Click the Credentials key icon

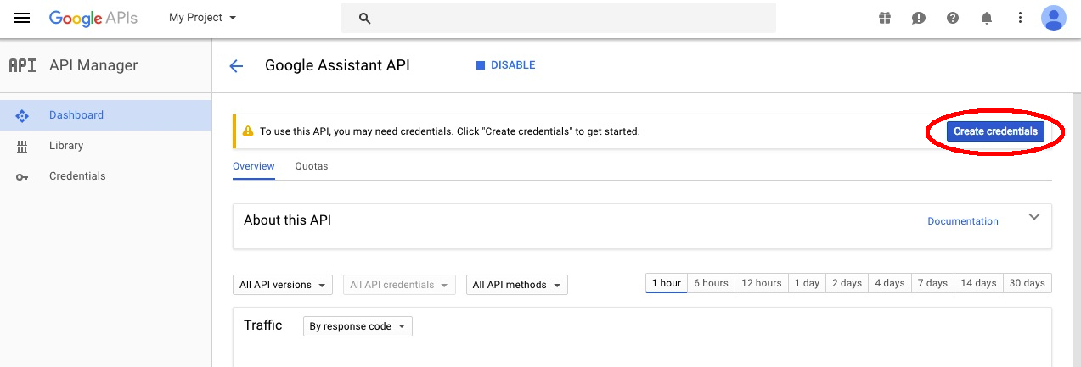pyautogui.click(x=22, y=176)
